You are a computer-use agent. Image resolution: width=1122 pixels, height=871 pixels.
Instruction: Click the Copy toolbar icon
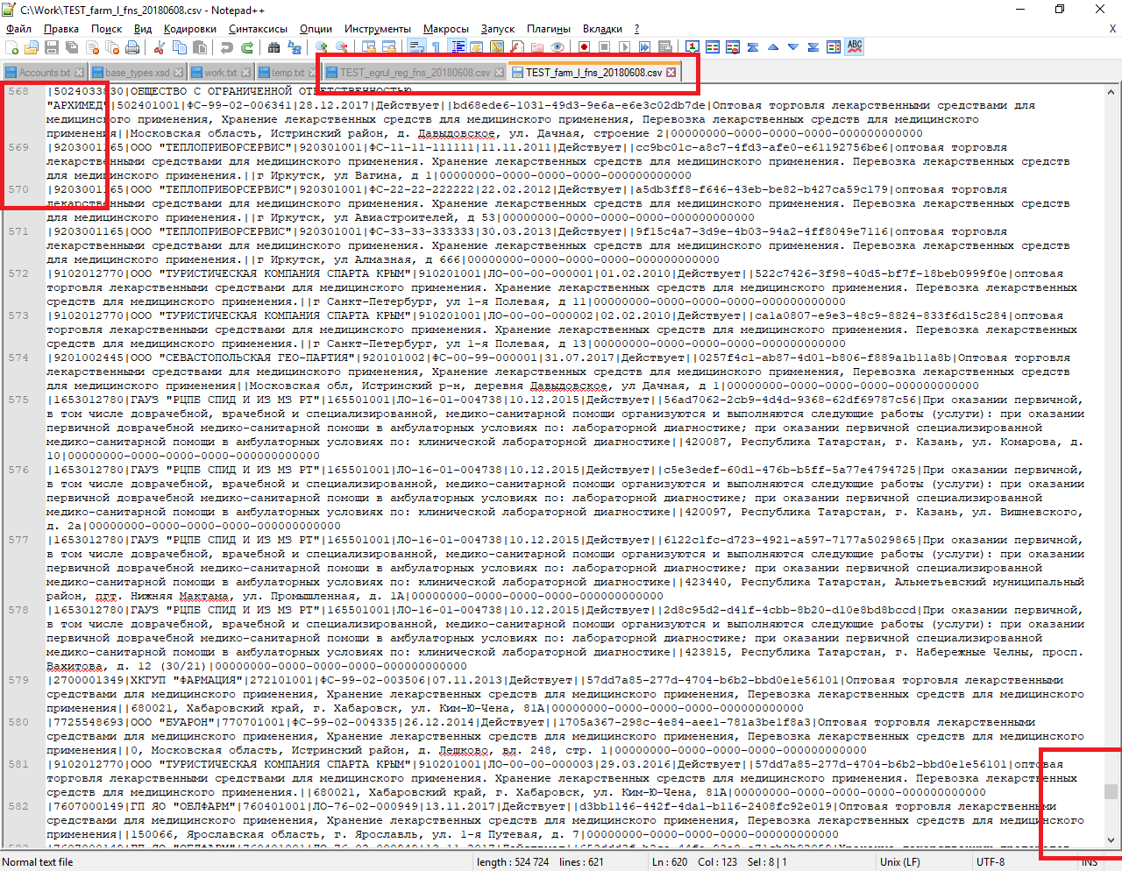(x=179, y=47)
